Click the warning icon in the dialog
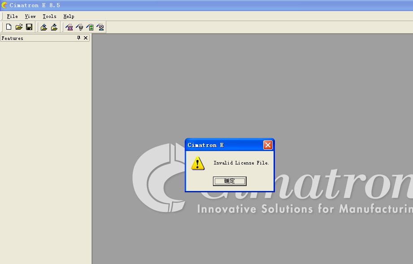This screenshot has height=264, width=413. [x=197, y=163]
